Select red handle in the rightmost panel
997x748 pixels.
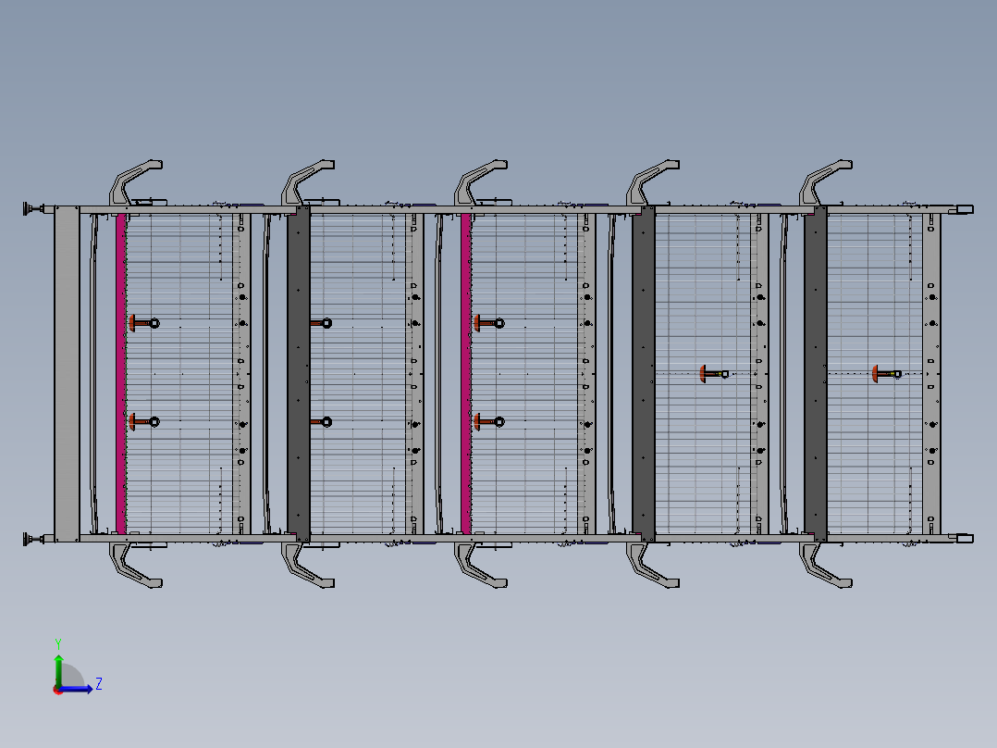pos(884,373)
